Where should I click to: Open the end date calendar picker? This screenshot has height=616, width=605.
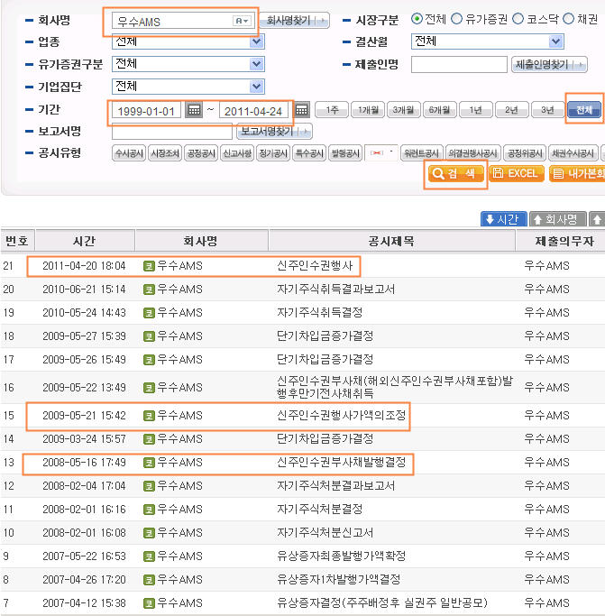[302, 110]
